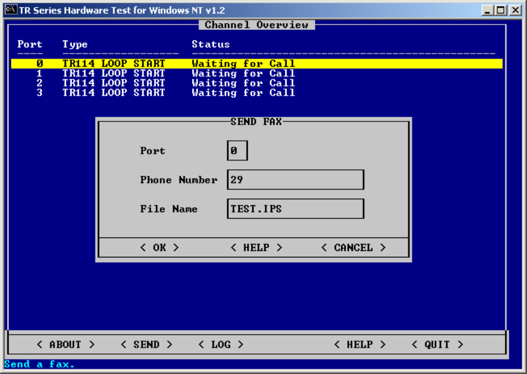Minimize the TR Series Hardware Test window

pyautogui.click(x=487, y=10)
